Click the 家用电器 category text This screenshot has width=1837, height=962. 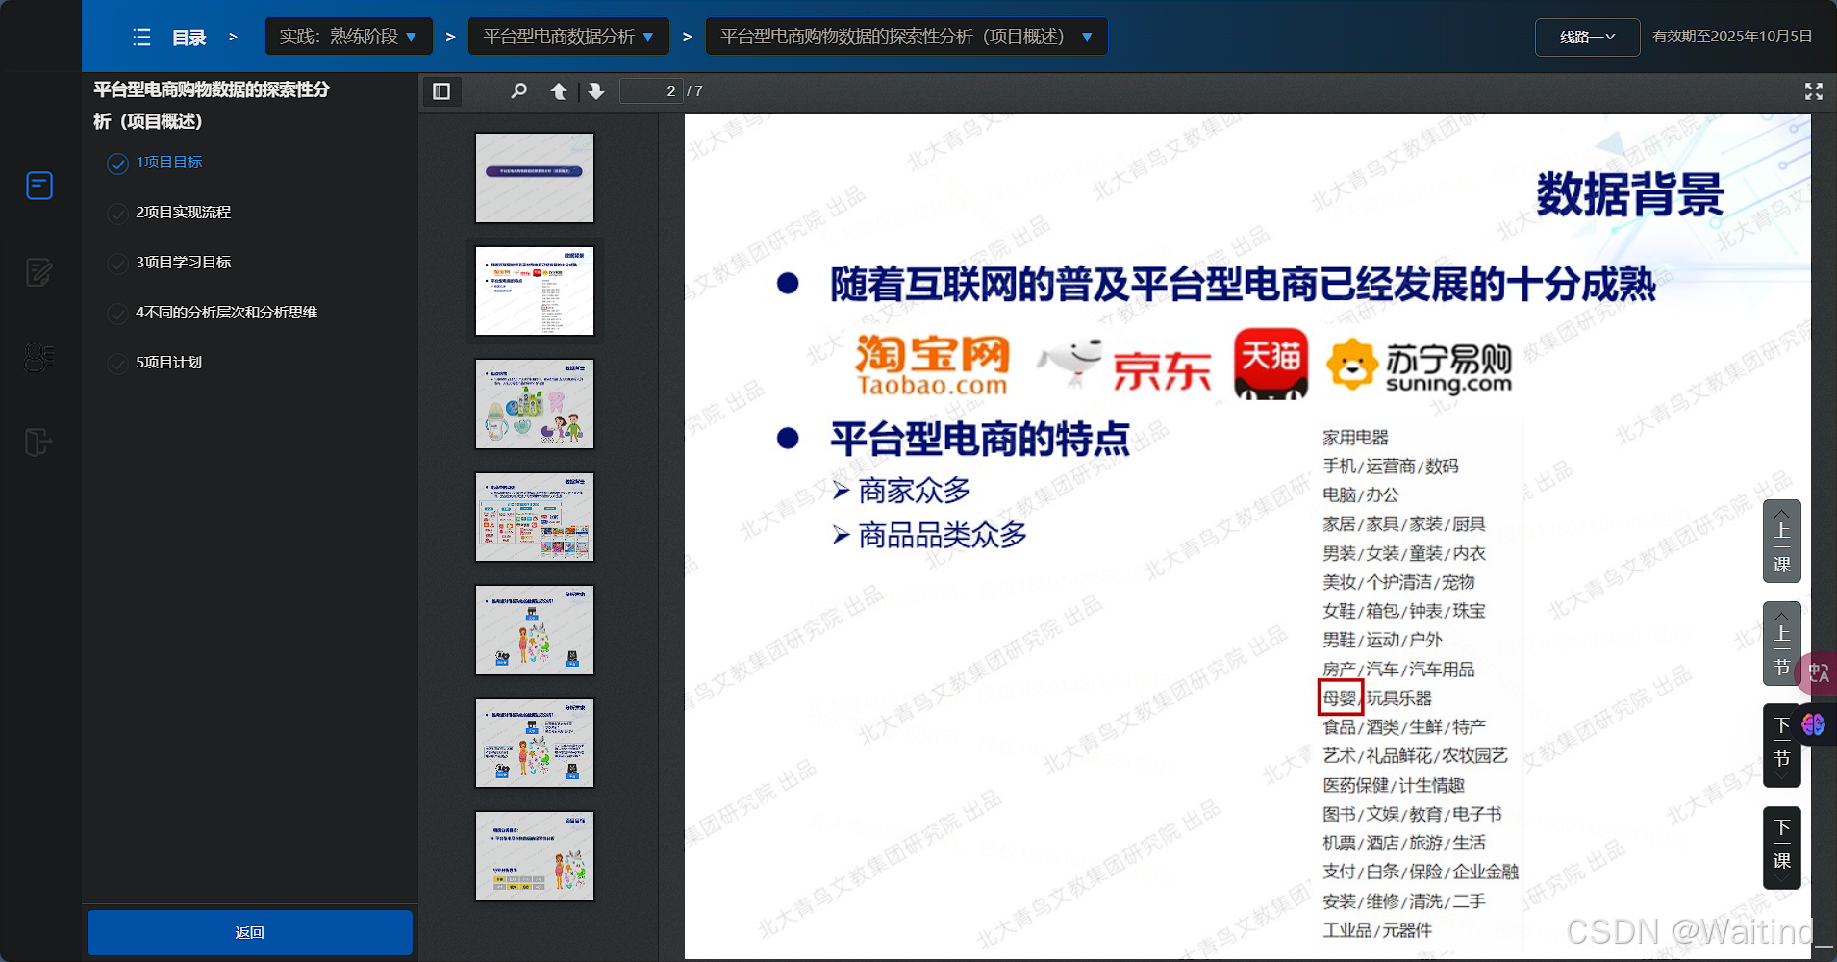[1355, 438]
